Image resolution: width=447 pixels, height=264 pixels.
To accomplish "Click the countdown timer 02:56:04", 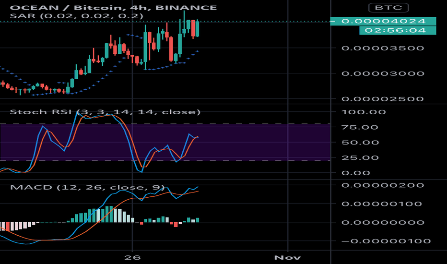I will (398, 30).
